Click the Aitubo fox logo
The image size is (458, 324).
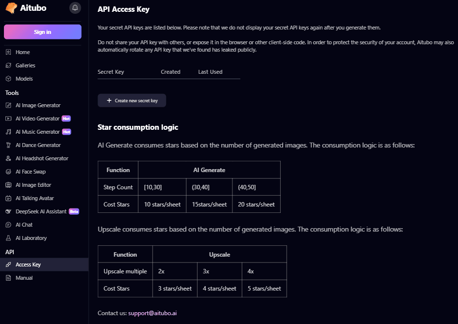[11, 8]
